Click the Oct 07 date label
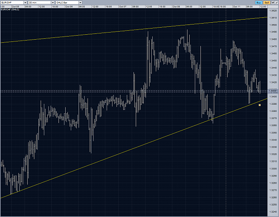 [x=123, y=7]
